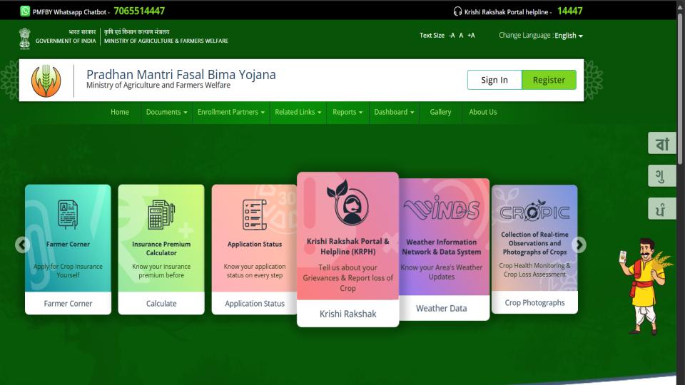Click the Krishi Rakshak helpline agent icon
The width and height of the screenshot is (685, 385).
click(x=347, y=203)
